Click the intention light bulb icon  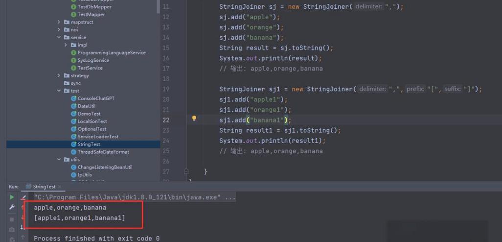194,119
